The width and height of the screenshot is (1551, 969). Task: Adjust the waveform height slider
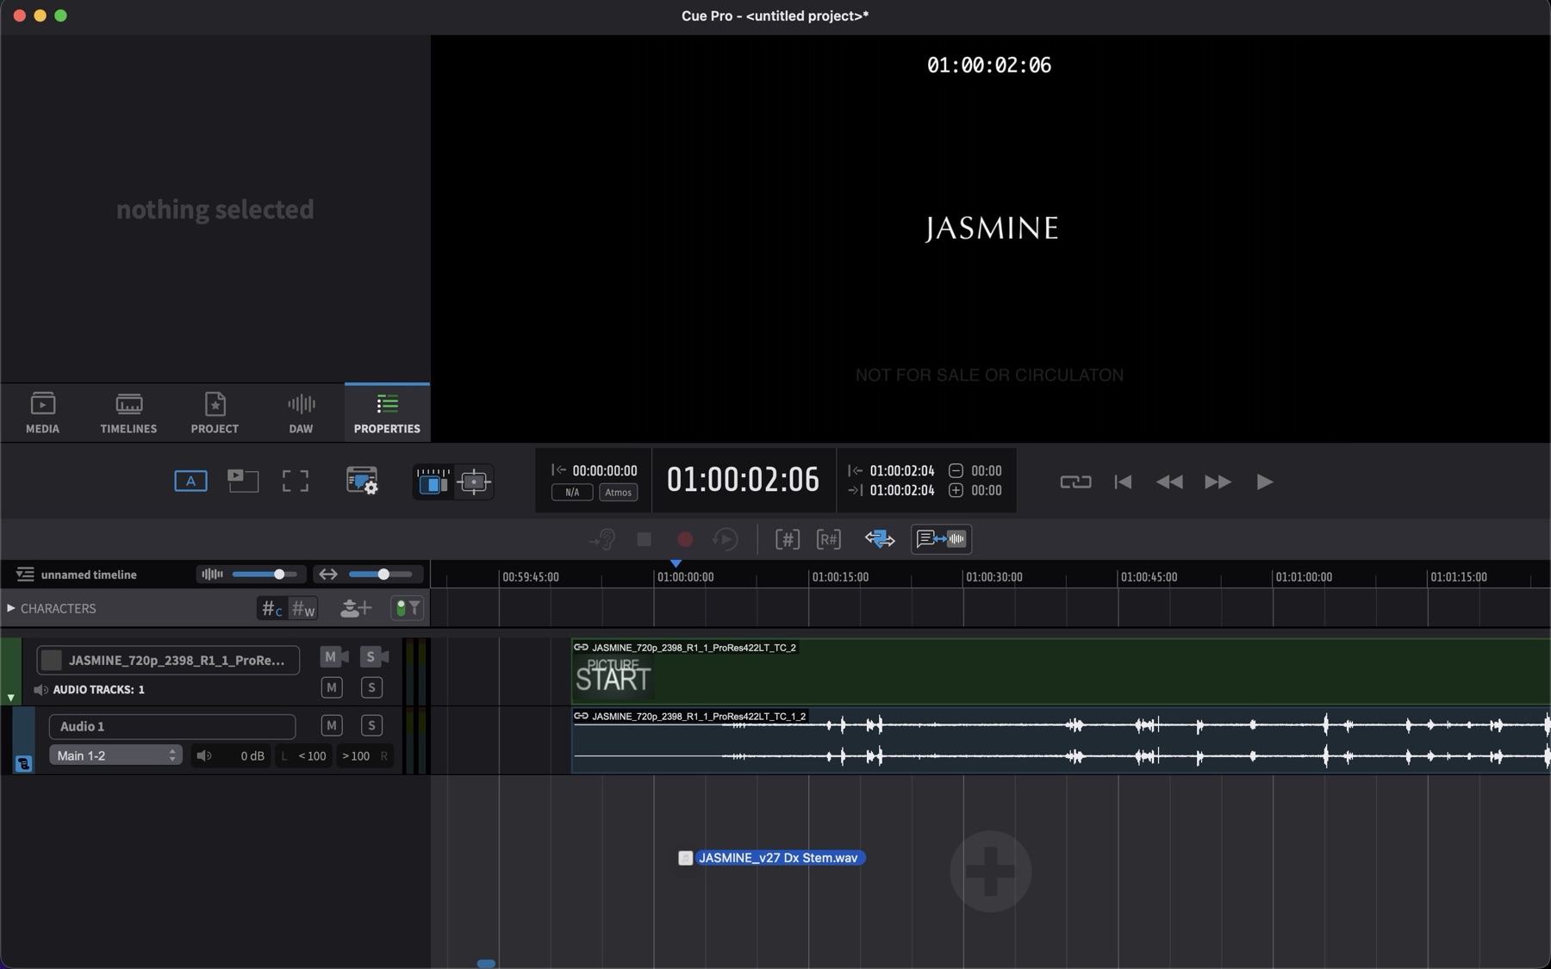(265, 575)
